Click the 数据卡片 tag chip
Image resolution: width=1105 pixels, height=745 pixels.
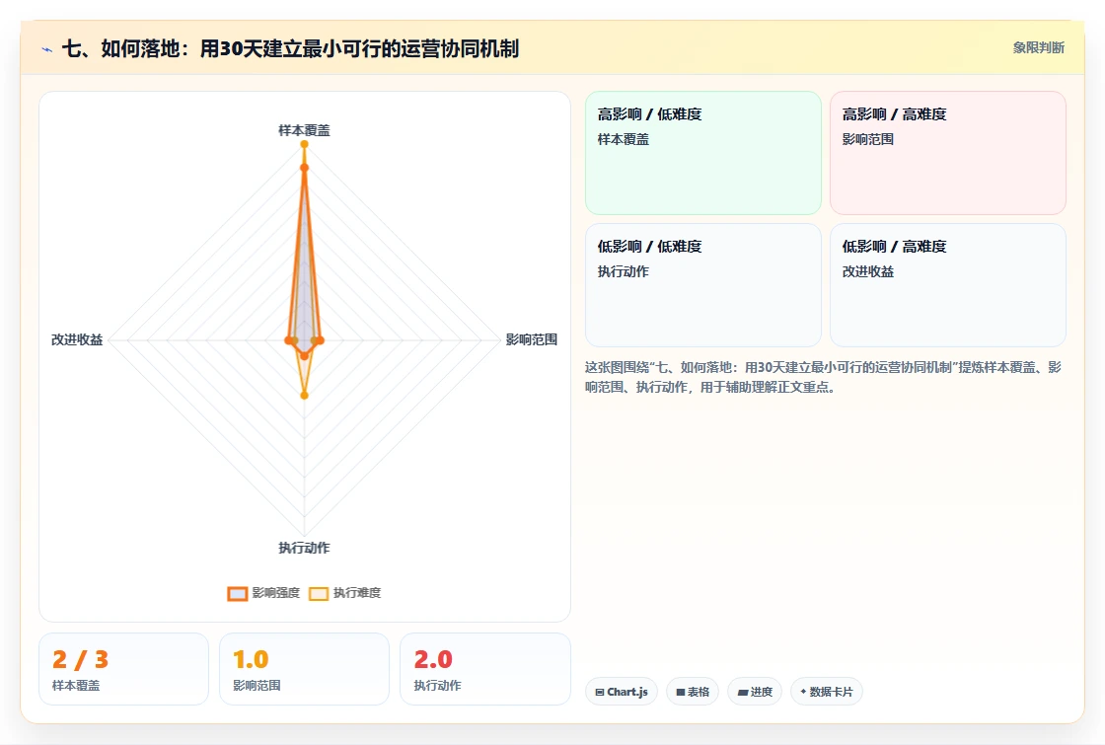pyautogui.click(x=826, y=692)
